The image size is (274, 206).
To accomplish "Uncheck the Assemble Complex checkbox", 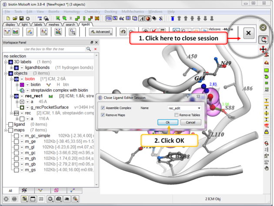I will click(x=103, y=108).
